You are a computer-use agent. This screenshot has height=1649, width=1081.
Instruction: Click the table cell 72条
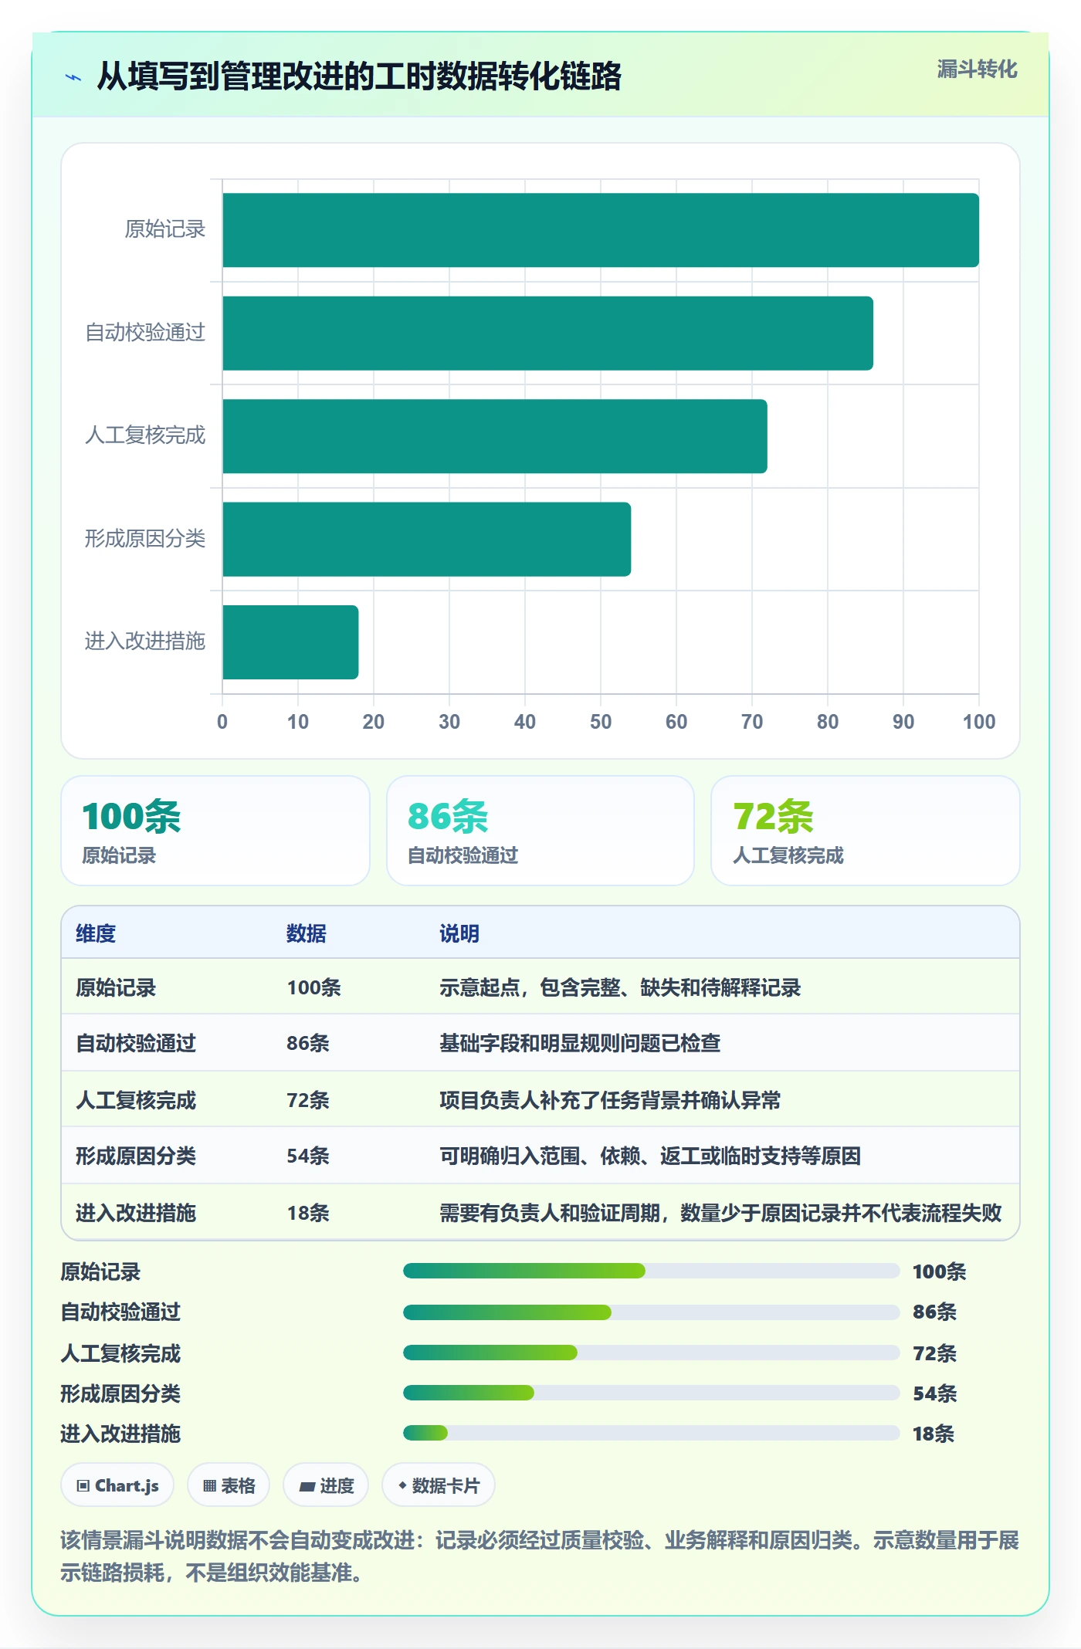coord(308,1100)
